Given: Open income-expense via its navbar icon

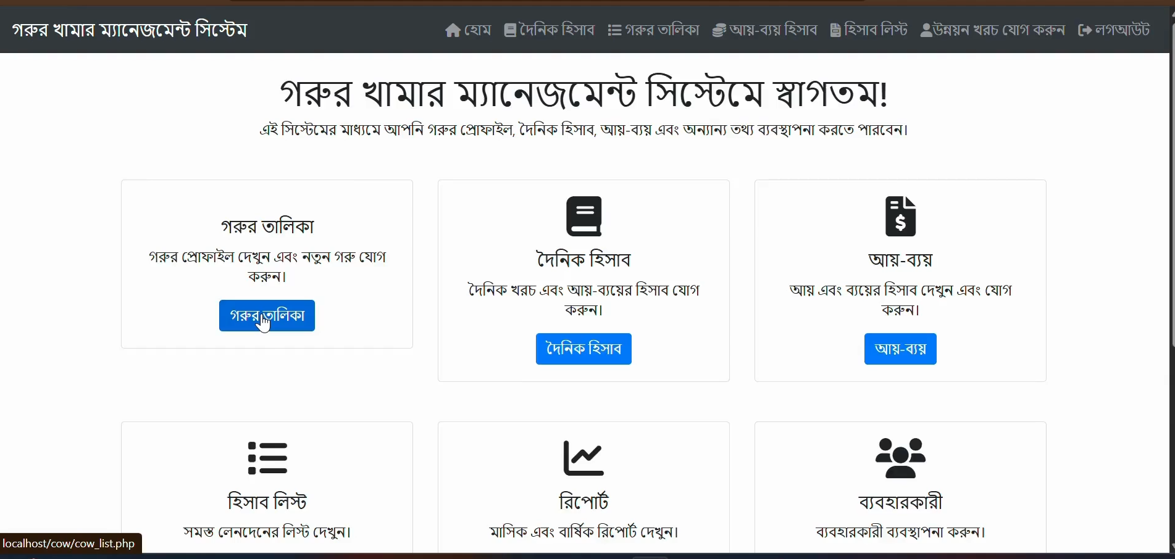Looking at the screenshot, I should coord(718,30).
